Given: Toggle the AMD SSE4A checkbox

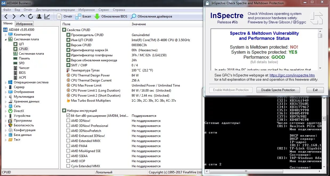Looking at the screenshot, I should 68,156.
